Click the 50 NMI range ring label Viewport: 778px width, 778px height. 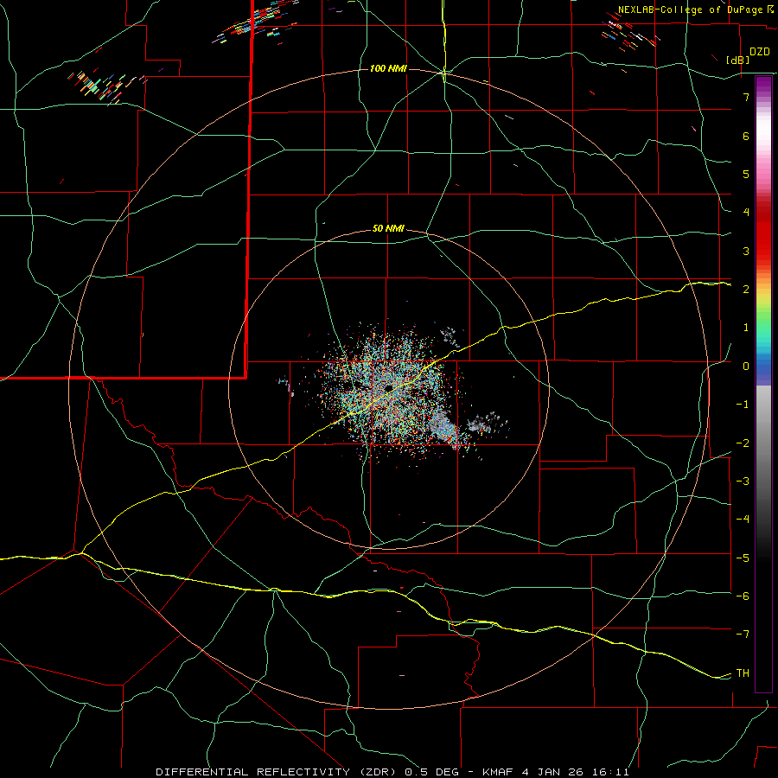coord(388,229)
